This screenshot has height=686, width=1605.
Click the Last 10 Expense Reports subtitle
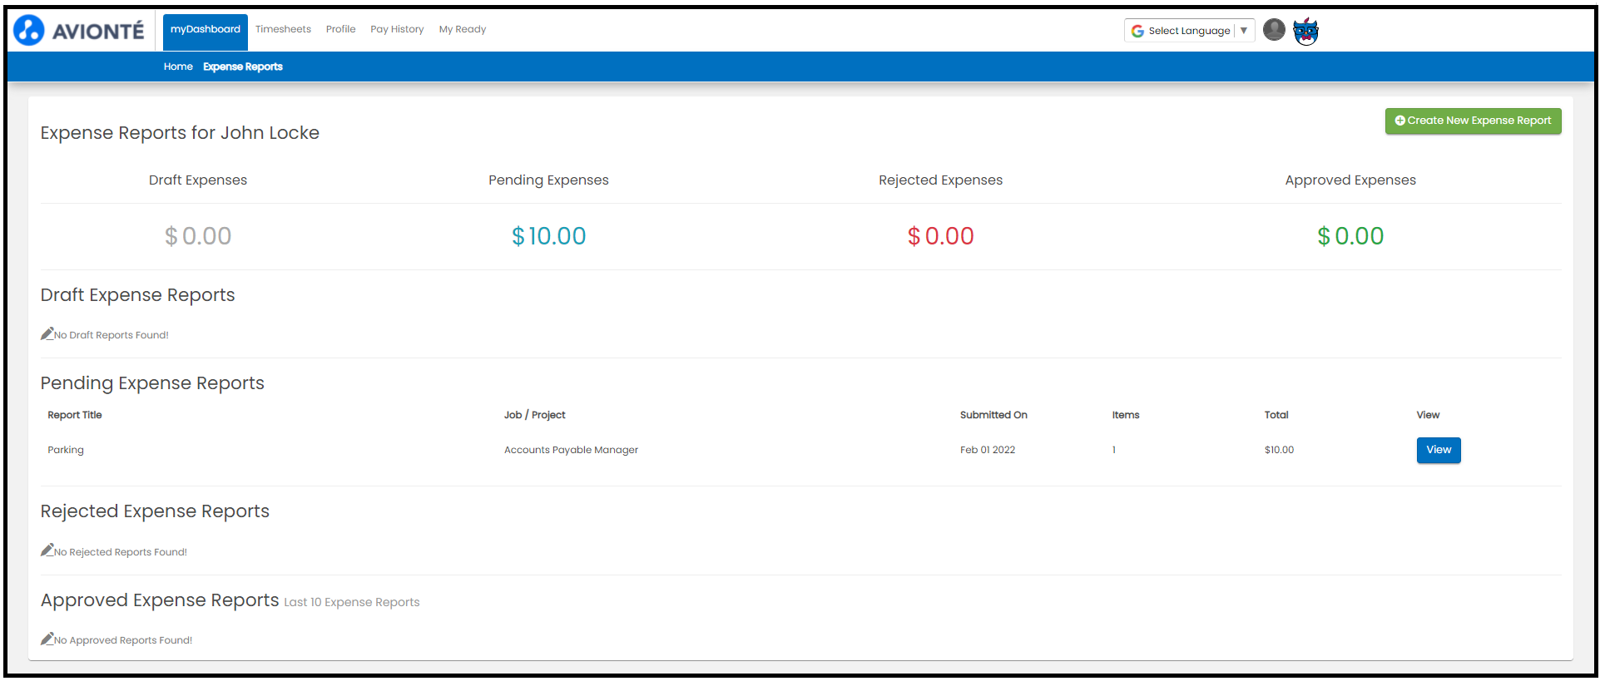[x=352, y=602]
